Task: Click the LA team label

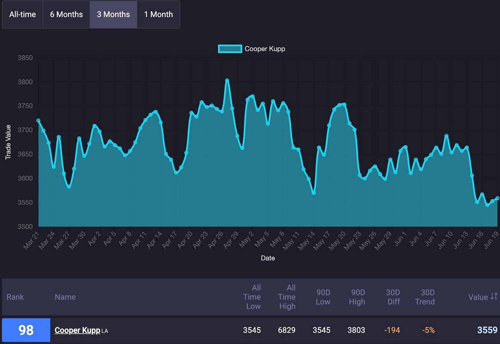Action: (x=105, y=331)
